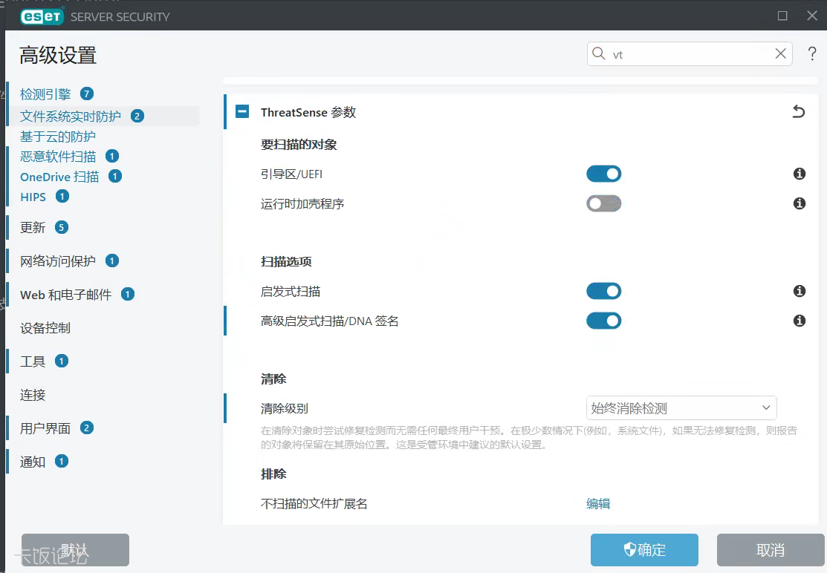This screenshot has height=573, width=827.
Task: Enable 运行时加壳程序 scanning
Action: pyautogui.click(x=604, y=203)
